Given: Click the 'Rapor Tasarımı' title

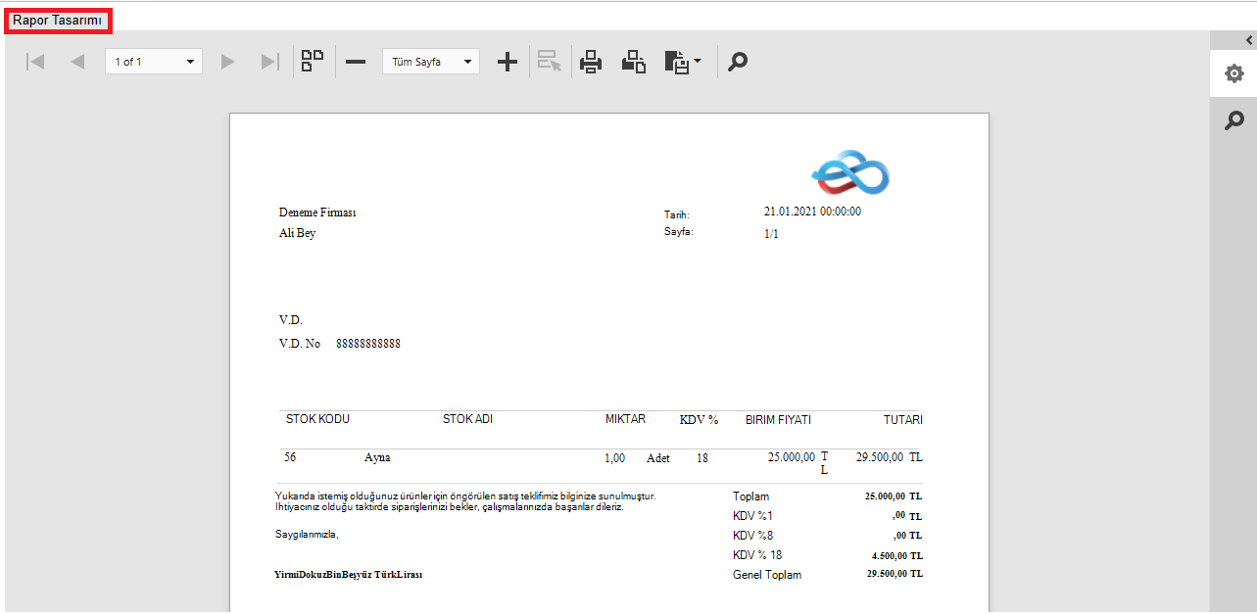Looking at the screenshot, I should coord(57,20).
